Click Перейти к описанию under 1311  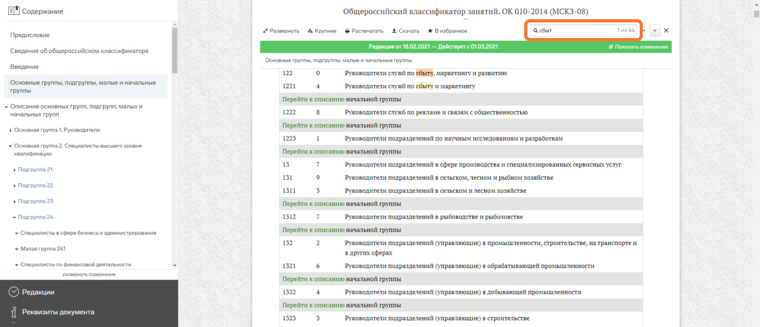coord(313,204)
